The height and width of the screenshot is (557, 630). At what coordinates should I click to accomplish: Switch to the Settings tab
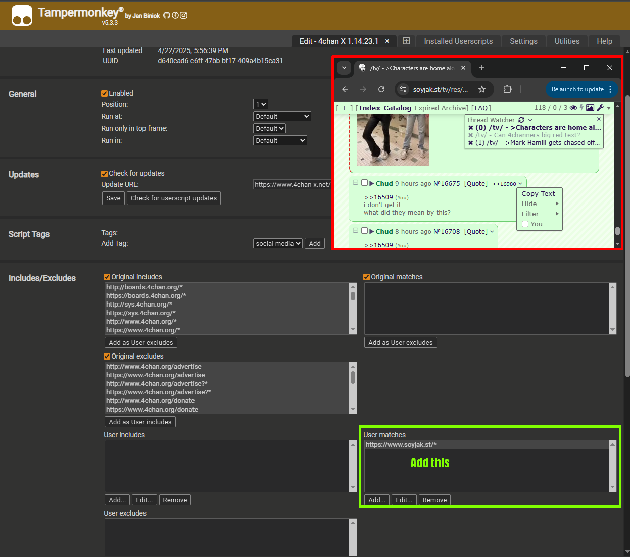(x=523, y=41)
